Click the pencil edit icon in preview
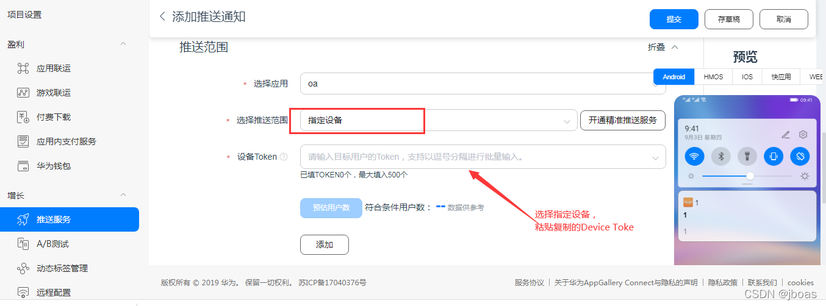Viewport: 826px width, 306px height. [786, 135]
